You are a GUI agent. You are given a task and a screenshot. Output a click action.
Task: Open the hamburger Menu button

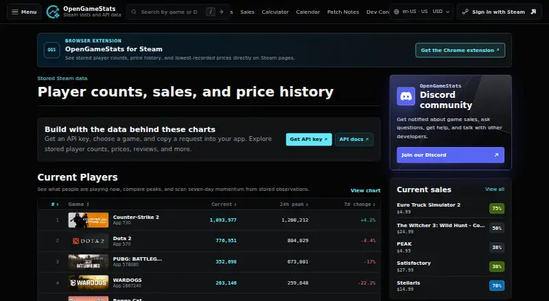click(x=24, y=12)
